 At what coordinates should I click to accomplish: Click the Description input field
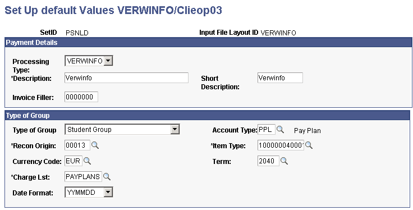coord(126,77)
